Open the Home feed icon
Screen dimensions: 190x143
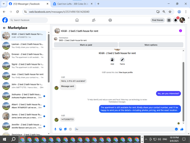point(77,20)
